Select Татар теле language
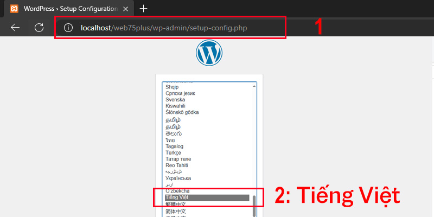This screenshot has height=217, width=434. click(178, 159)
